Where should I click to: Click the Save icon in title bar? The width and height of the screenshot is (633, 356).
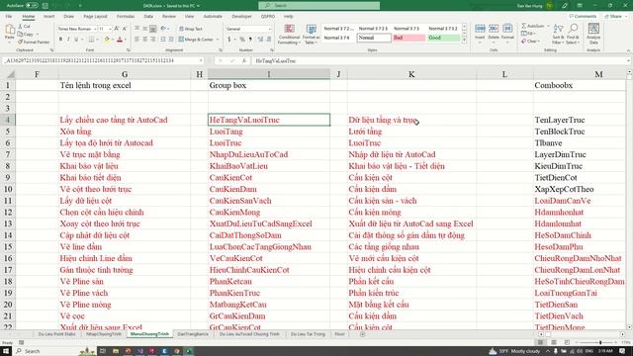point(45,6)
